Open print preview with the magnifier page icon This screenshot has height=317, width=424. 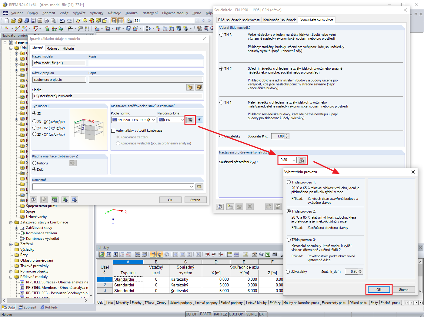[53, 21]
